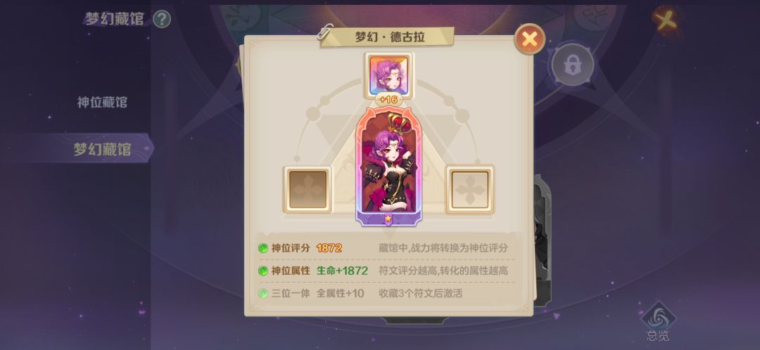Viewport: 760px width, 350px height.
Task: Click the faded orb beside 三位一体
Action: click(262, 293)
